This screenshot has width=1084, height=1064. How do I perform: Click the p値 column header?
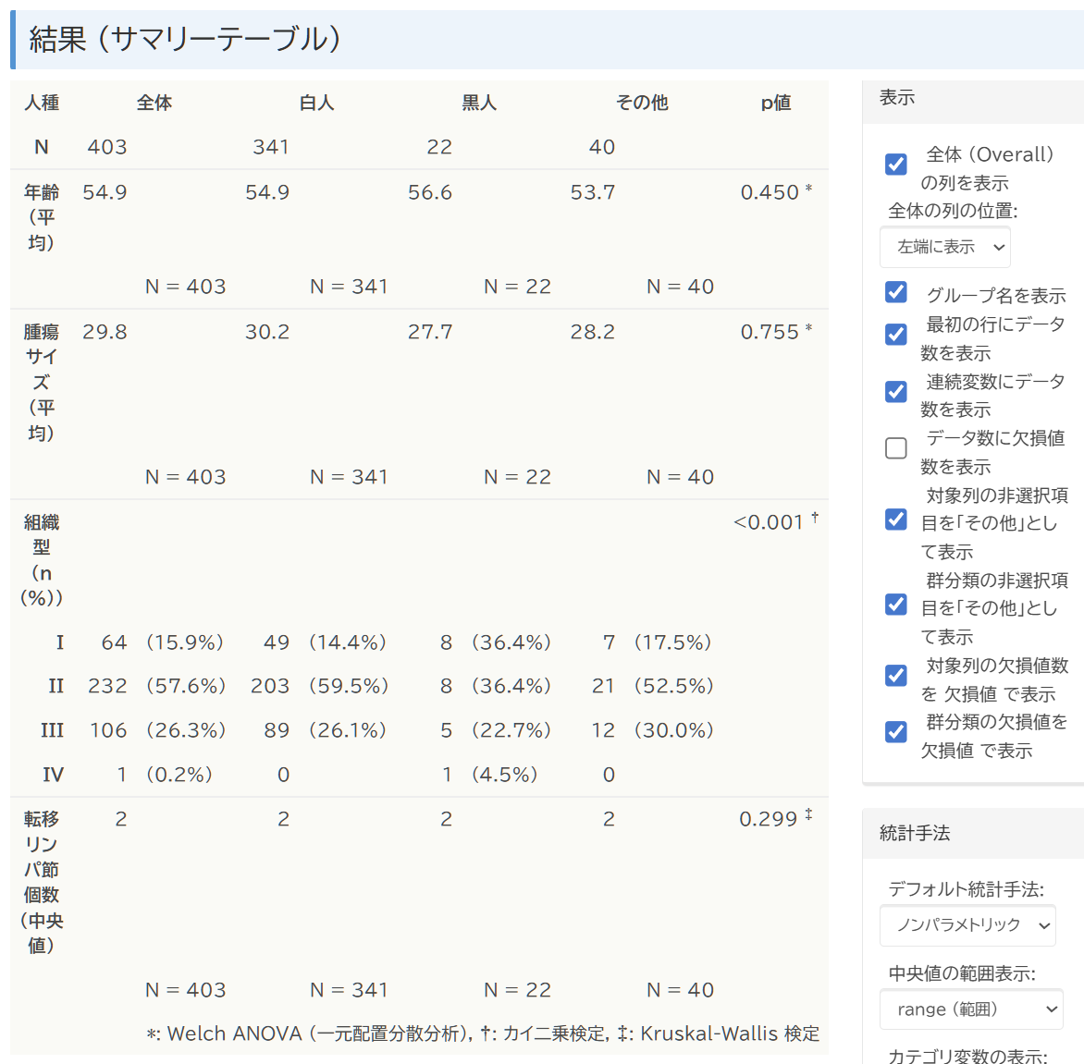pyautogui.click(x=775, y=103)
